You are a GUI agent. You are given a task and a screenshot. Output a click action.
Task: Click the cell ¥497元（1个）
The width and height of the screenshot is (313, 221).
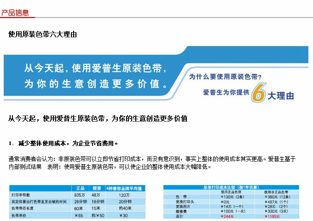277,202
